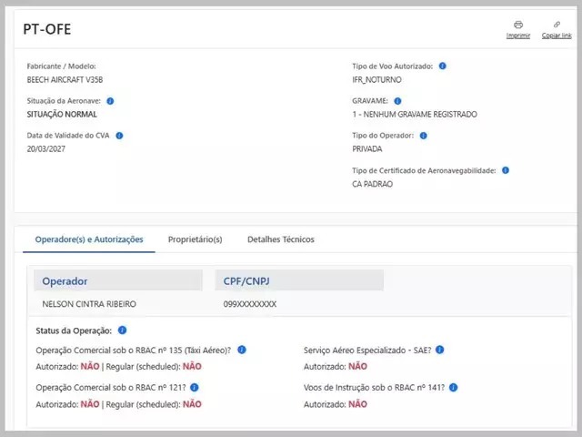Screen dimensions: 582x437
Task: Click info icon next to Situação da Aeronave
Action: 110,101
